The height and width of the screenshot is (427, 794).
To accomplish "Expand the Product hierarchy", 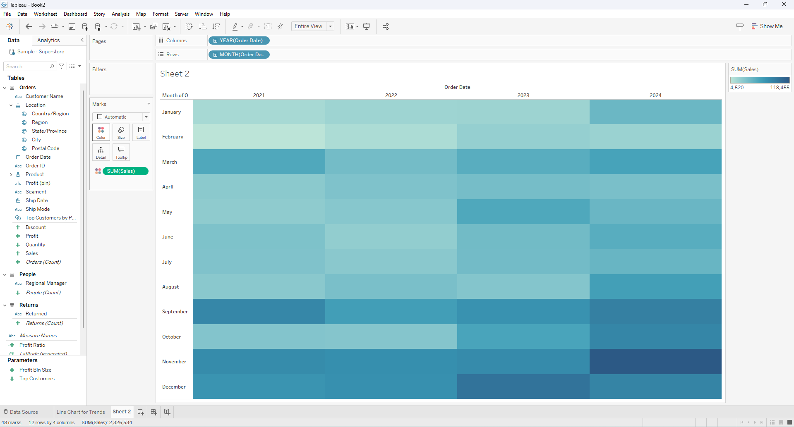I will point(11,174).
